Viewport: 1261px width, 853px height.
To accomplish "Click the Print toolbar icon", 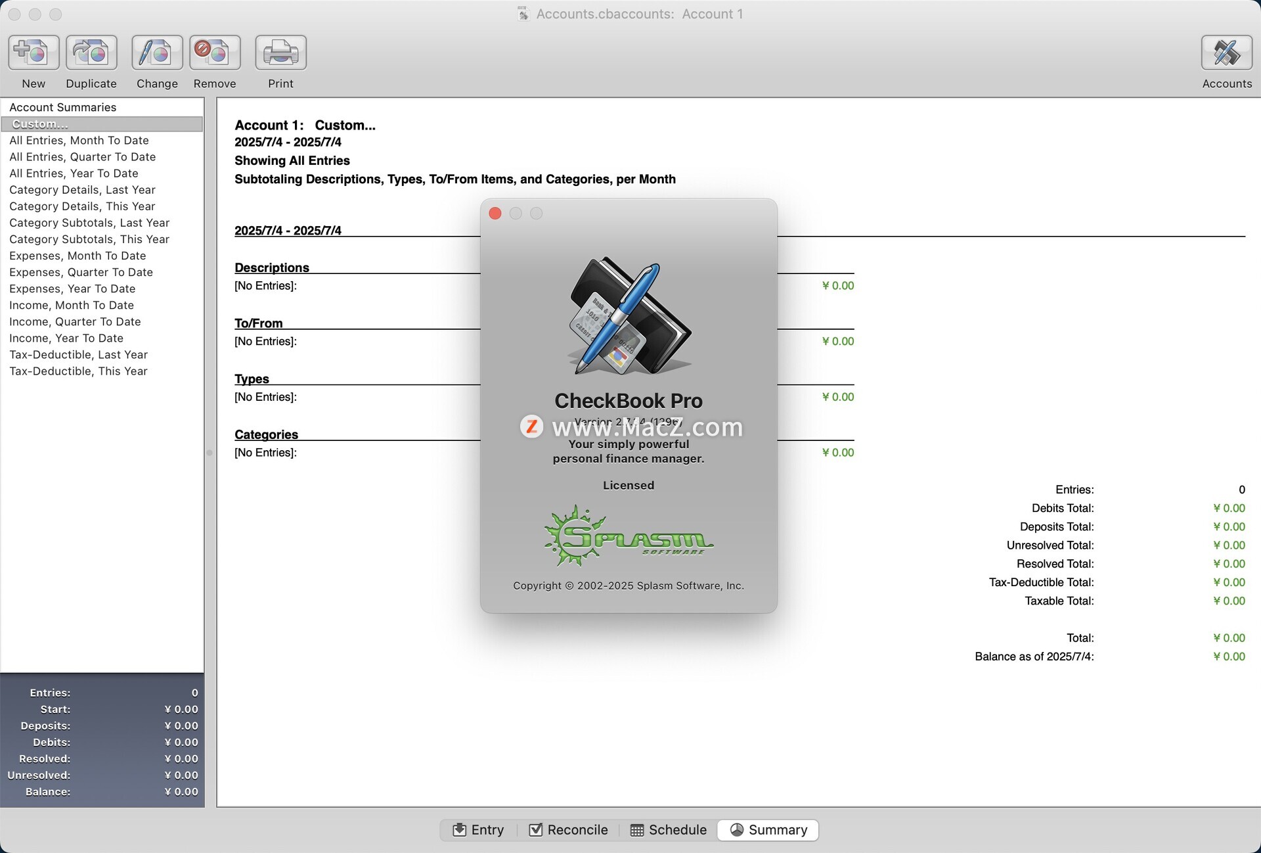I will pyautogui.click(x=280, y=53).
